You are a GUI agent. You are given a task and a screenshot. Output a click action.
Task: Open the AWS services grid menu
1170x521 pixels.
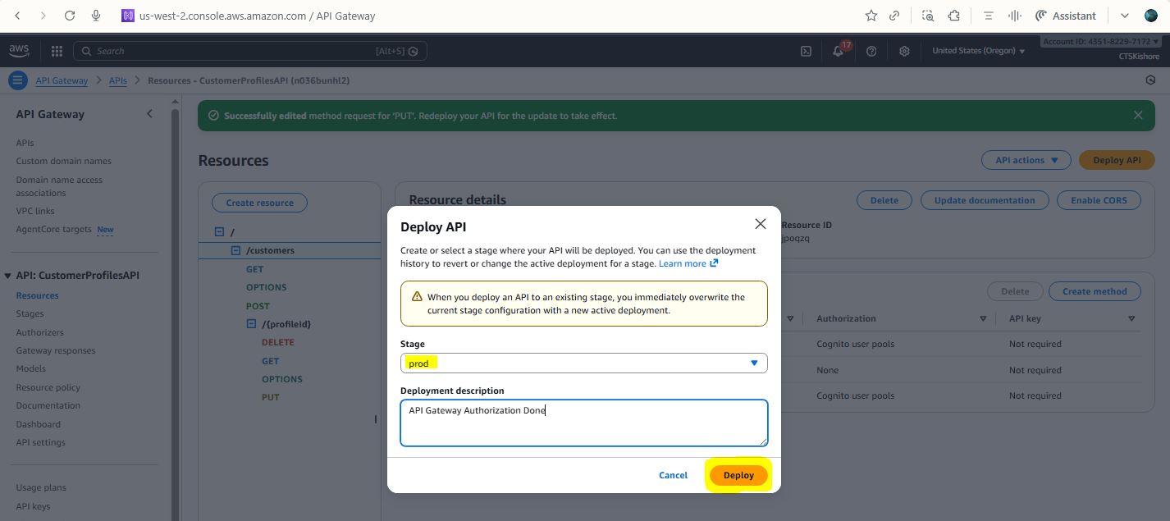pos(57,51)
